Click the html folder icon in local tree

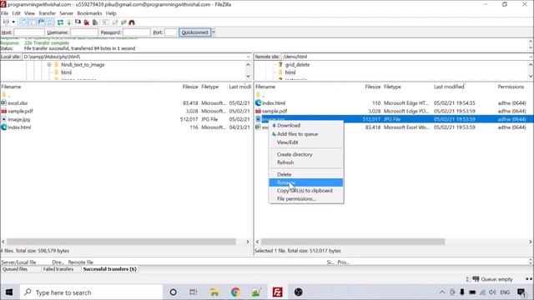click(57, 72)
